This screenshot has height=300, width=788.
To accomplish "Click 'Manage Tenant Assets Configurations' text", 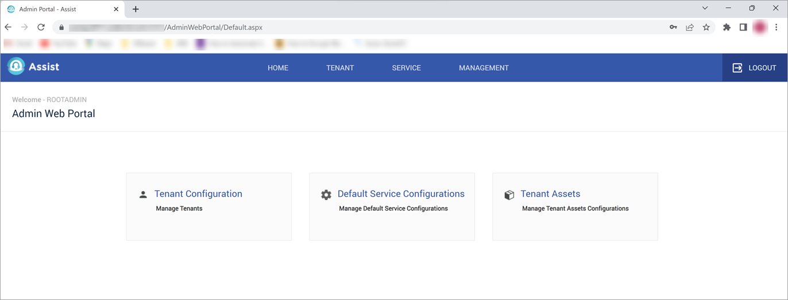I will [575, 209].
